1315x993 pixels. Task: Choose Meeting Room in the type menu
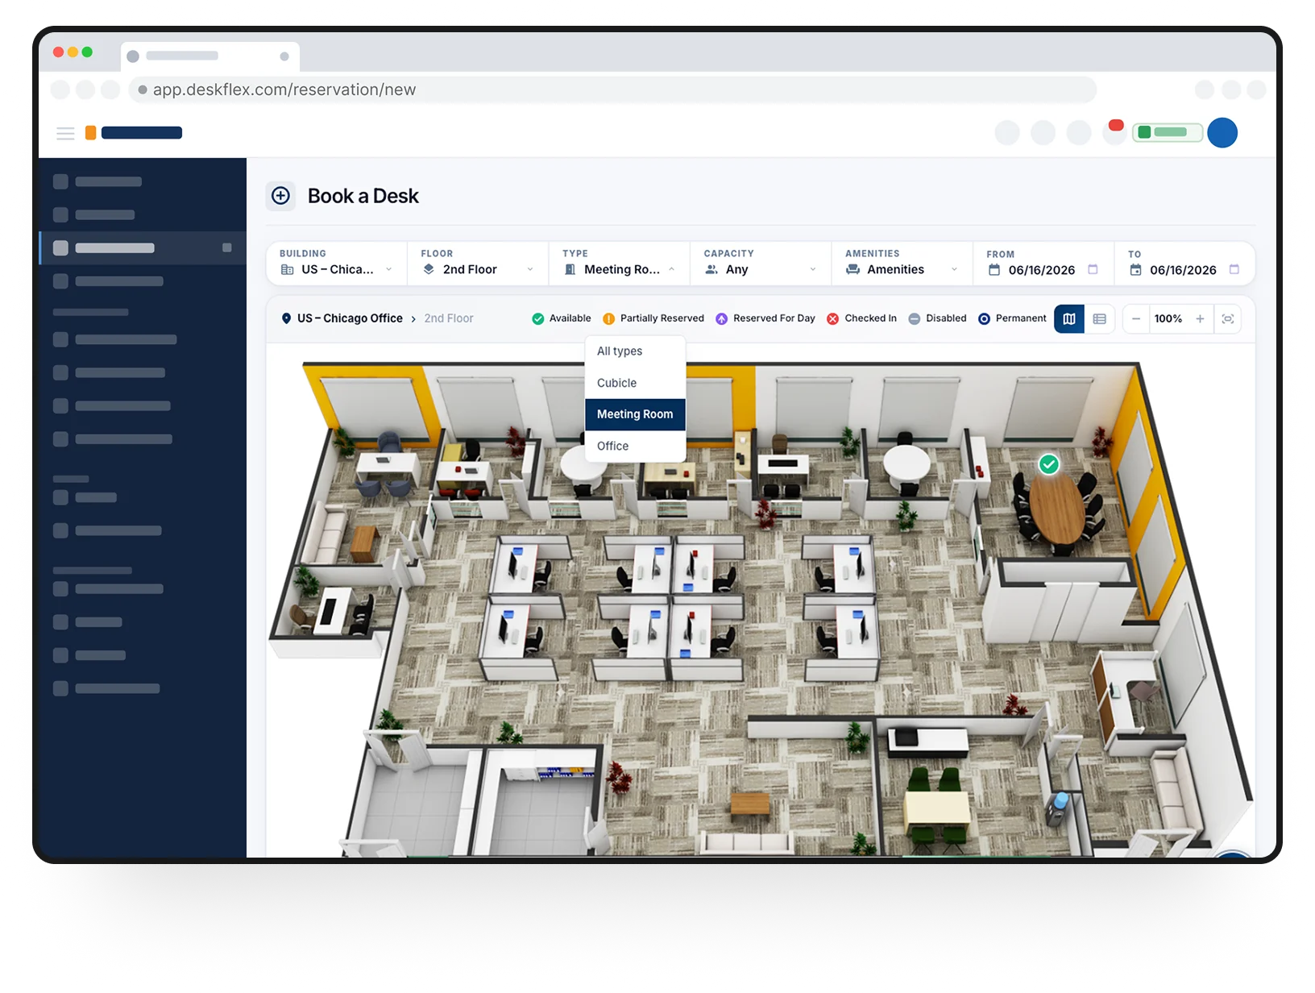click(635, 414)
